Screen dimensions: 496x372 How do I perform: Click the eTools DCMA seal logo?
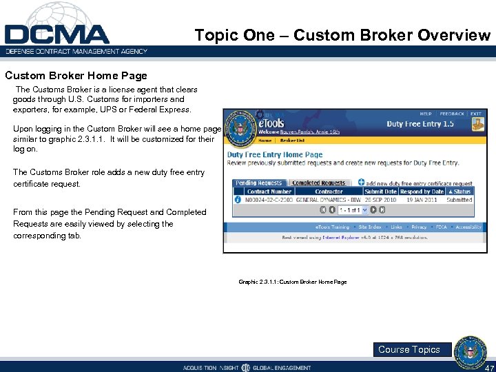(240, 129)
